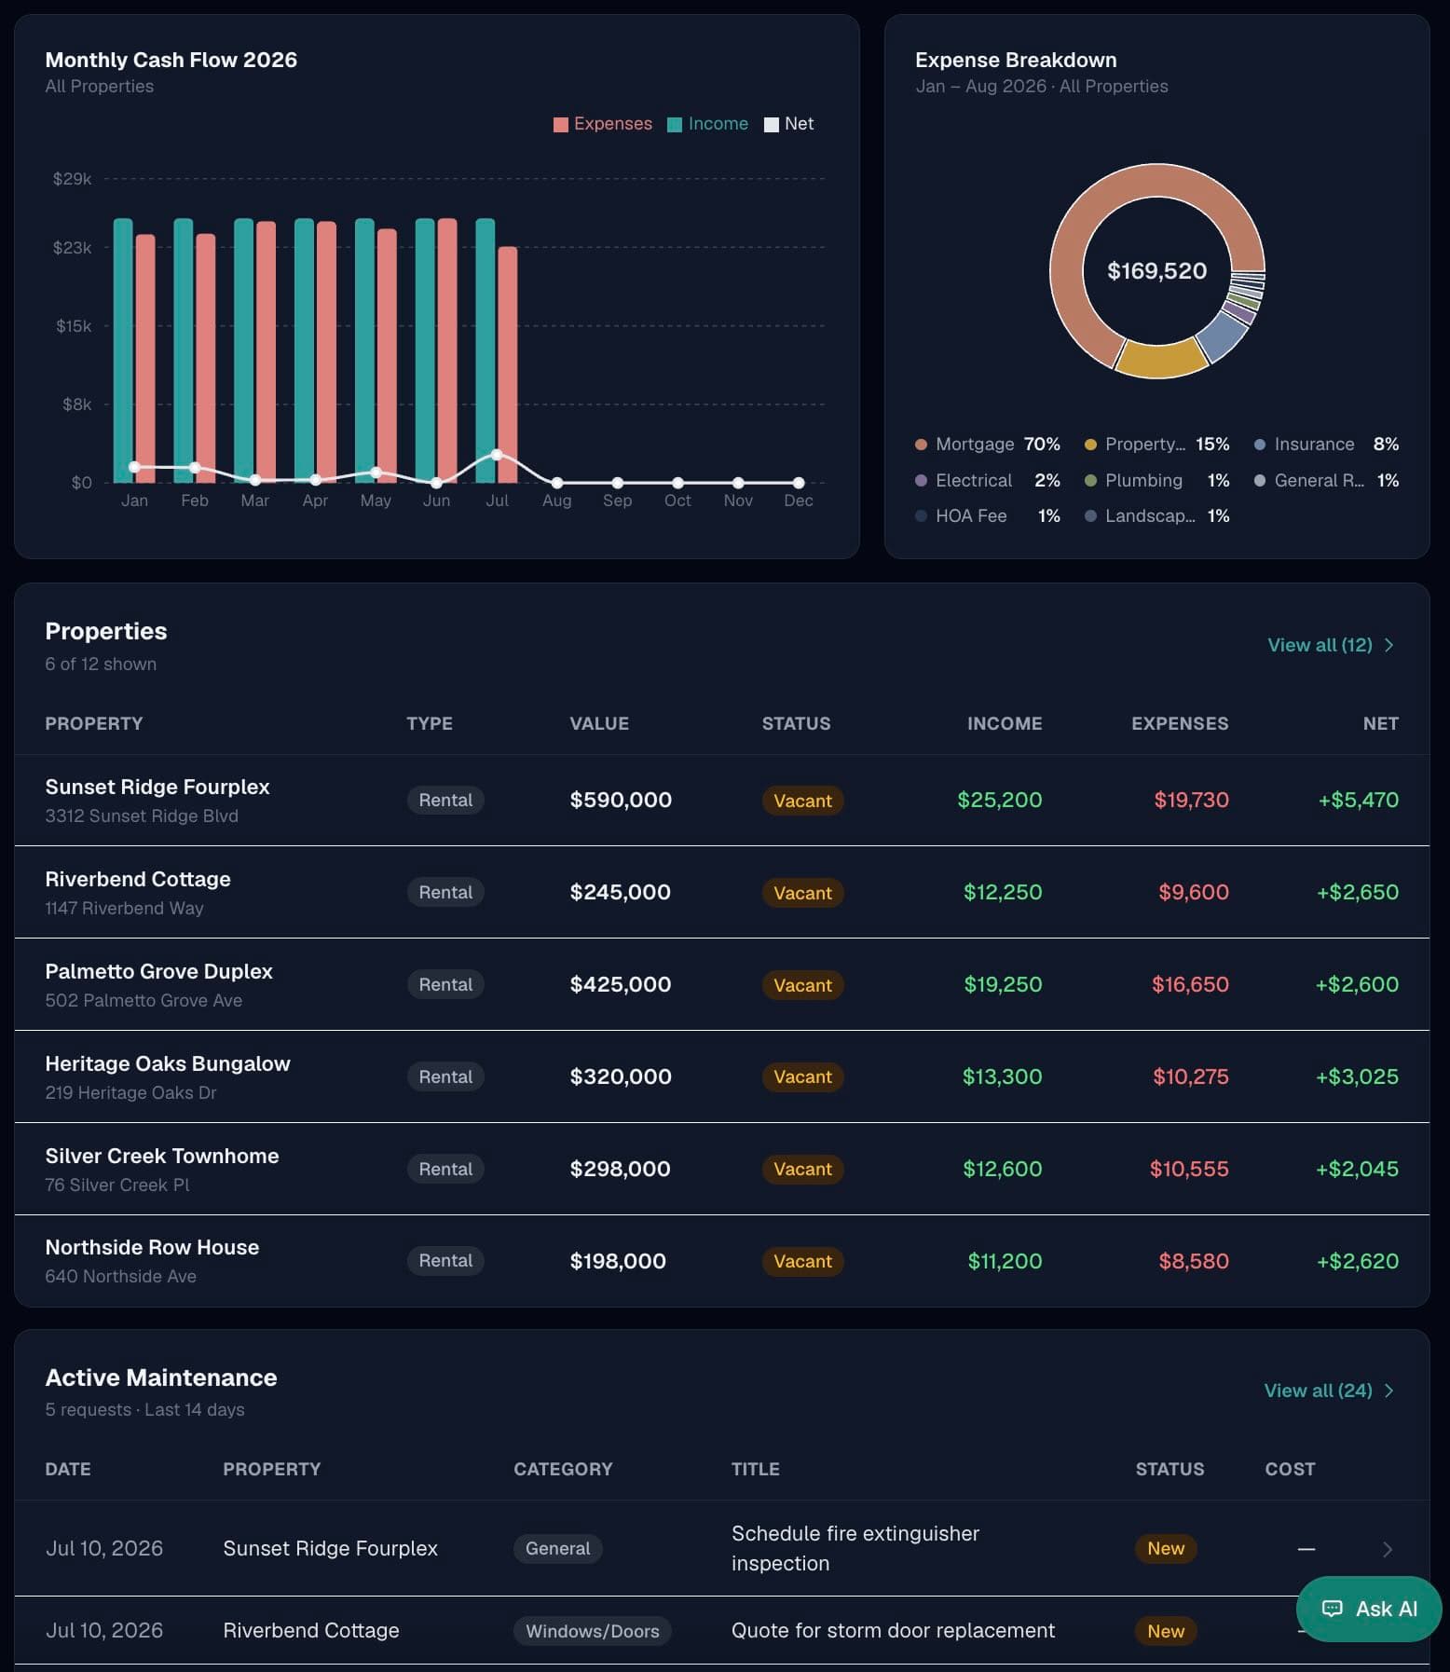Image resolution: width=1450 pixels, height=1672 pixels.
Task: Click Rental tag for Riverbend Cottage
Action: 445,892
